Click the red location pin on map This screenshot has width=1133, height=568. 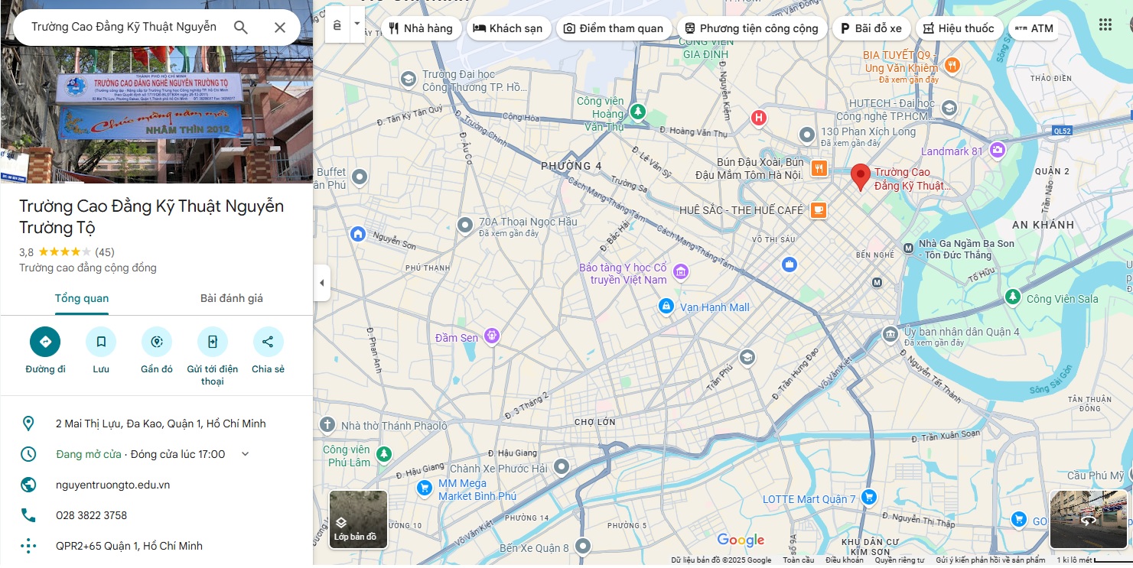click(x=861, y=177)
